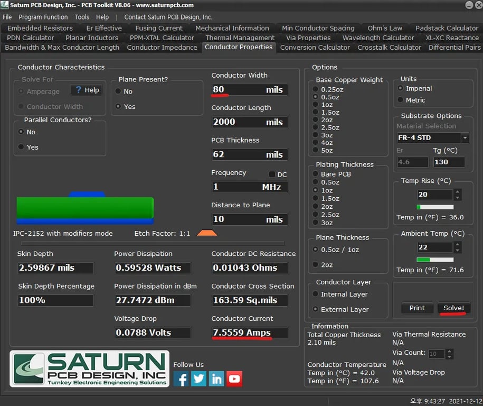Click the application icon in title bar
The width and height of the screenshot is (483, 406).
click(x=5, y=5)
